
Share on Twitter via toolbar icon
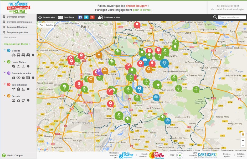point(86,17)
